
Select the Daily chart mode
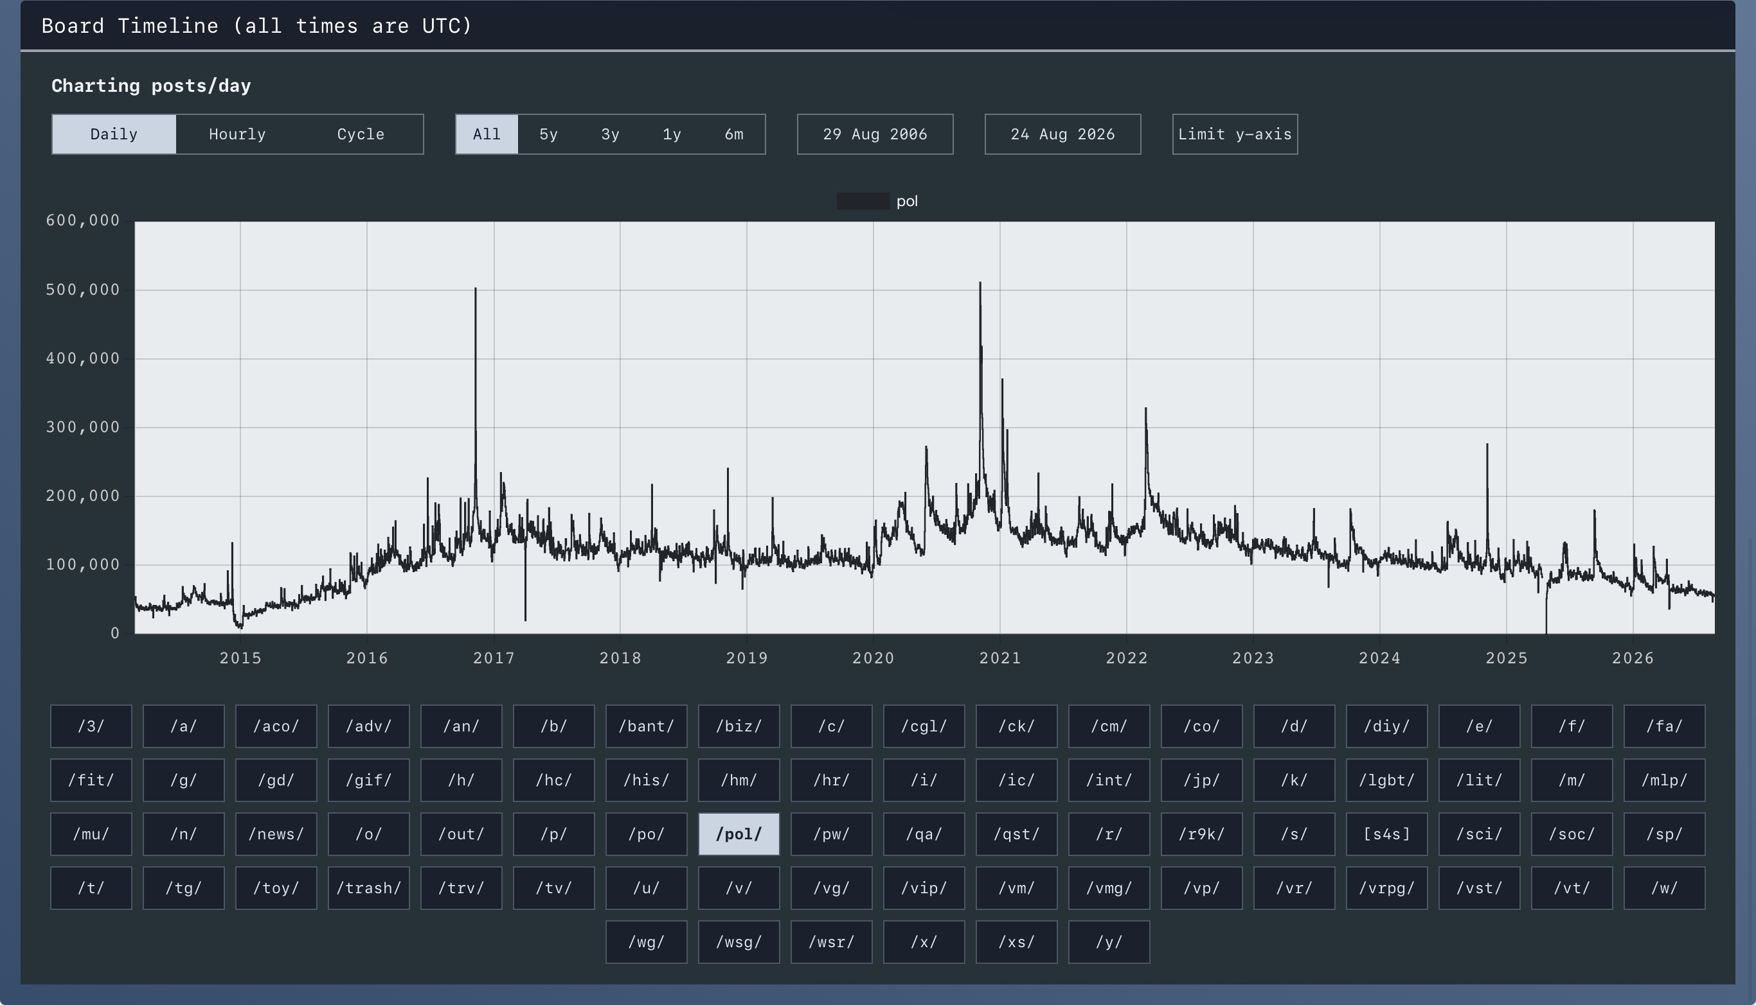tap(114, 134)
